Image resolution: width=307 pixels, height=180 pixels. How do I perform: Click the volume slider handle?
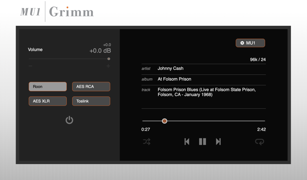[109, 59]
